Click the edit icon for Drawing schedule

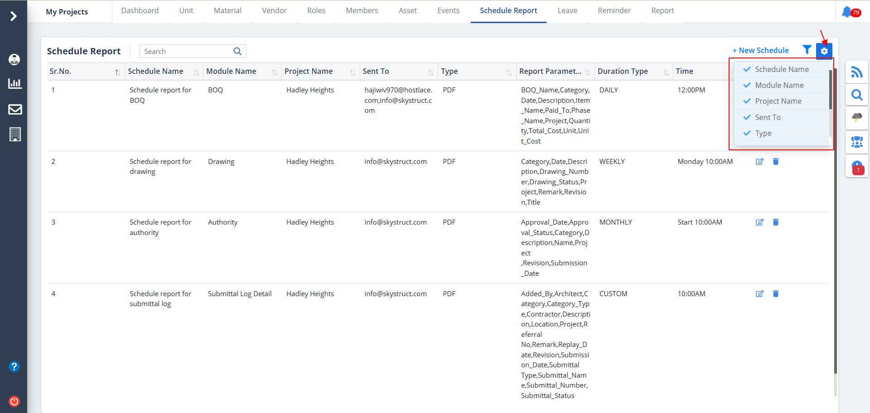coord(759,162)
